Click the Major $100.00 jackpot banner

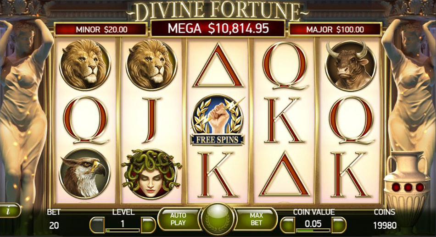tap(335, 29)
